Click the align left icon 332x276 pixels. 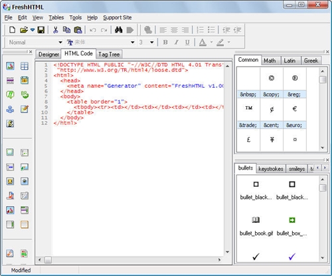(163, 30)
